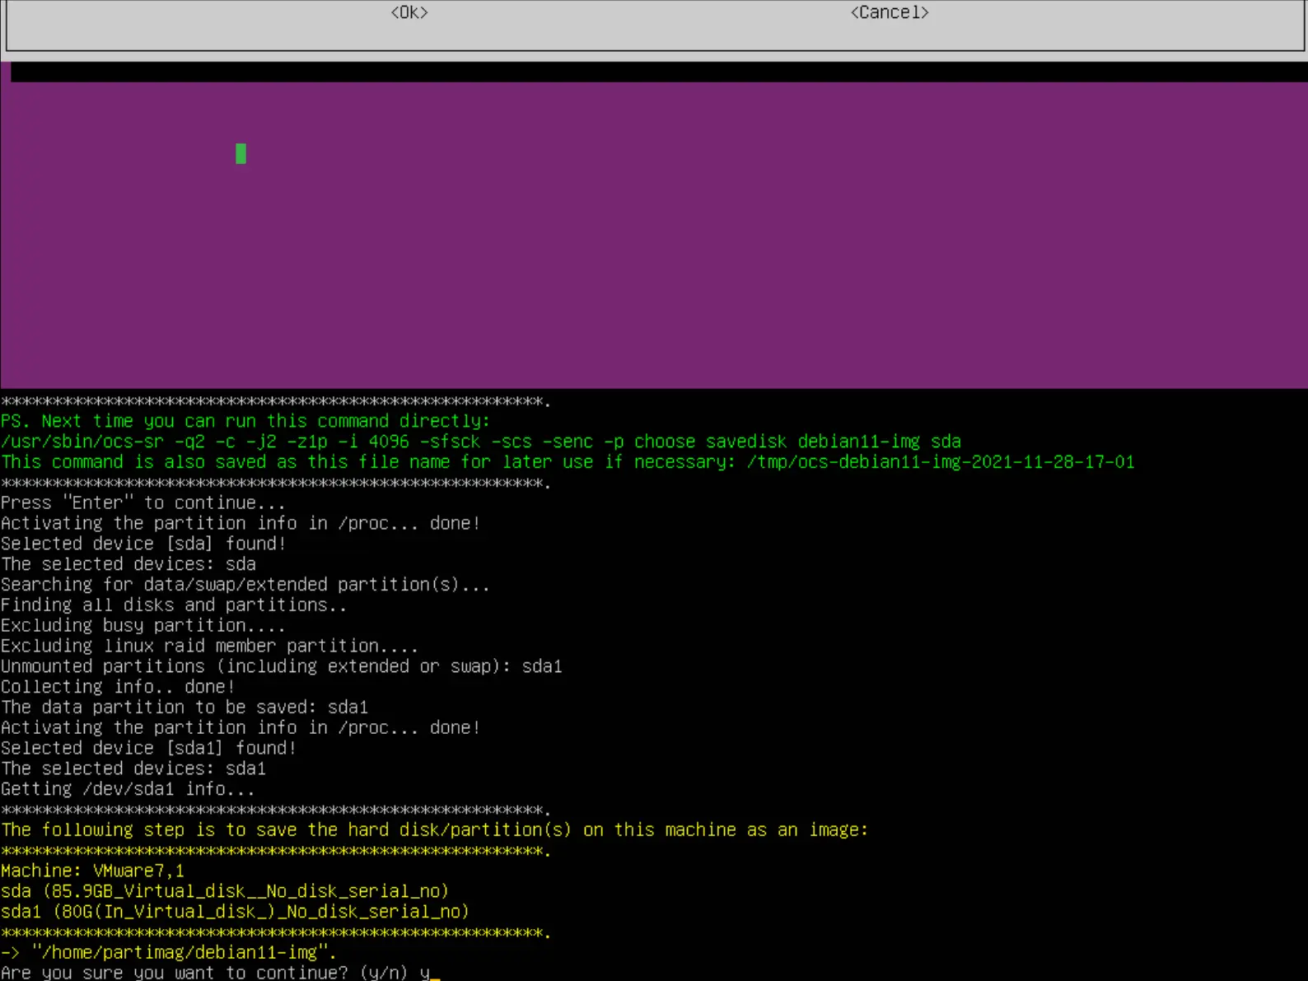Click the sda1 80G partition entry
Screen dimensions: 1308x981
(235, 912)
